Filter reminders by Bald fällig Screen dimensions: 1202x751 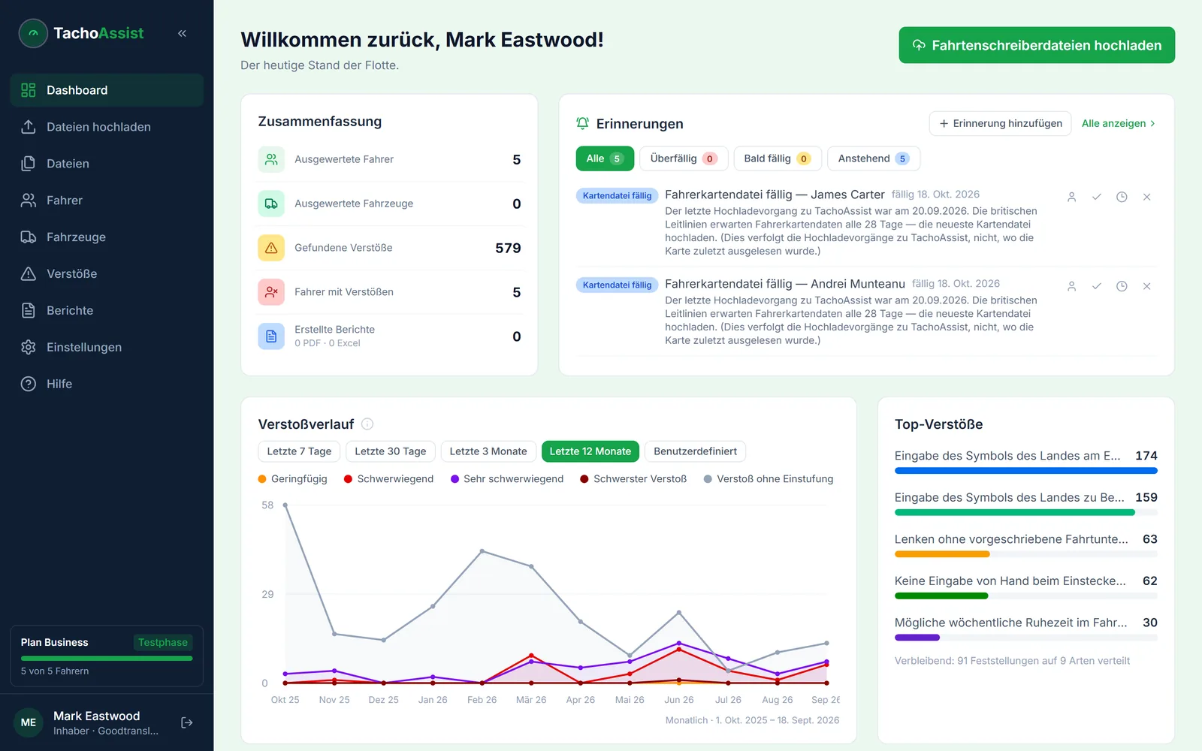tap(778, 158)
